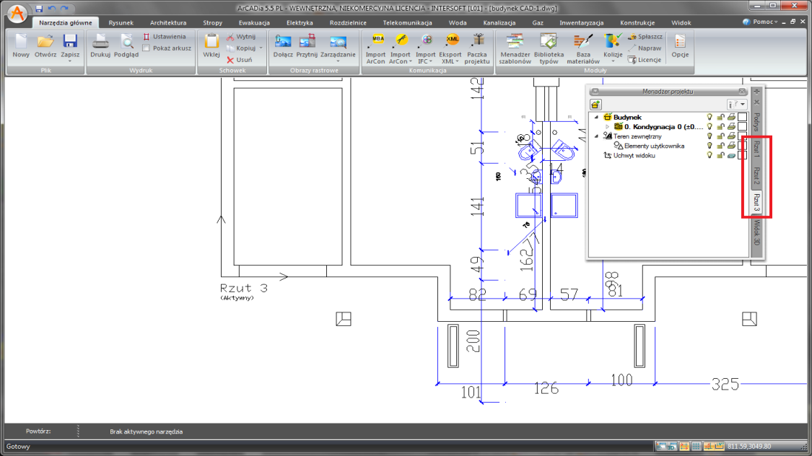Switch to the Rysunek ribbon tab
The height and width of the screenshot is (456, 812).
pyautogui.click(x=121, y=23)
